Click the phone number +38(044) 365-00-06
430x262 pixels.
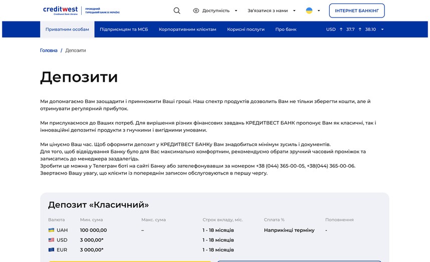pos(331,165)
